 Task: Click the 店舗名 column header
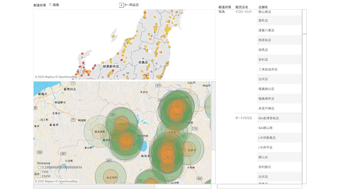(x=263, y=7)
